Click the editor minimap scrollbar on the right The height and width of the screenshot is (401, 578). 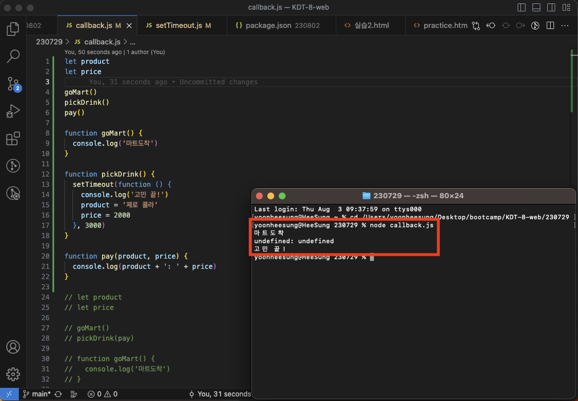pos(573,218)
